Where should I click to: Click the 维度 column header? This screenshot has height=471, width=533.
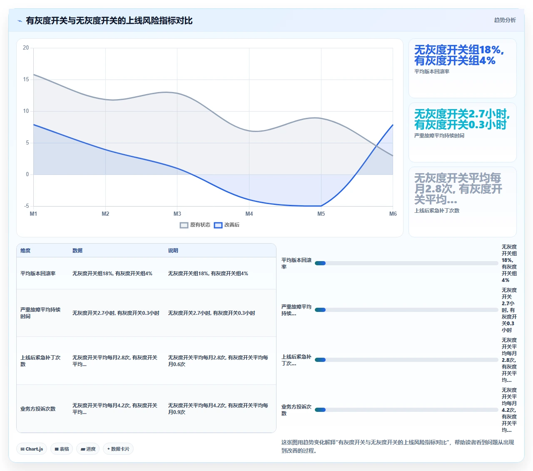pyautogui.click(x=25, y=251)
